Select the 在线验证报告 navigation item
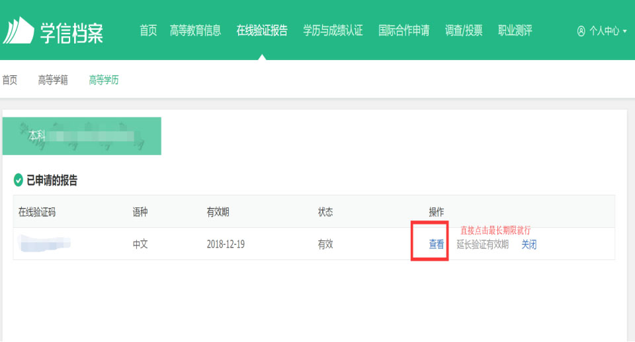Viewport: 635px width, 342px height. coord(262,30)
